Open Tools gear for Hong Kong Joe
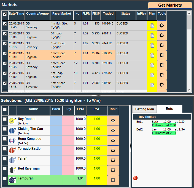Image resolution: width=194 pixels, height=188 pixels. pyautogui.click(x=113, y=140)
